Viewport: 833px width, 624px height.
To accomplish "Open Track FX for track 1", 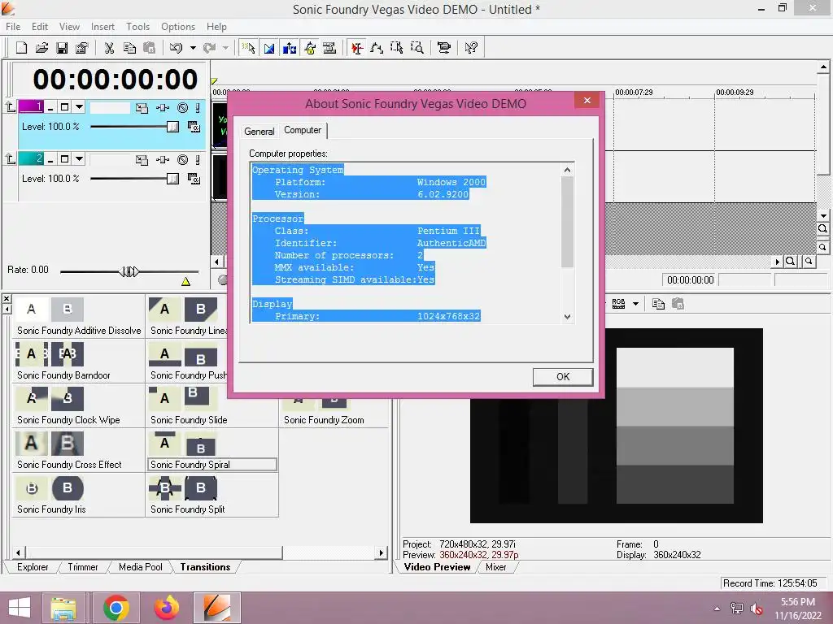I will (x=163, y=108).
